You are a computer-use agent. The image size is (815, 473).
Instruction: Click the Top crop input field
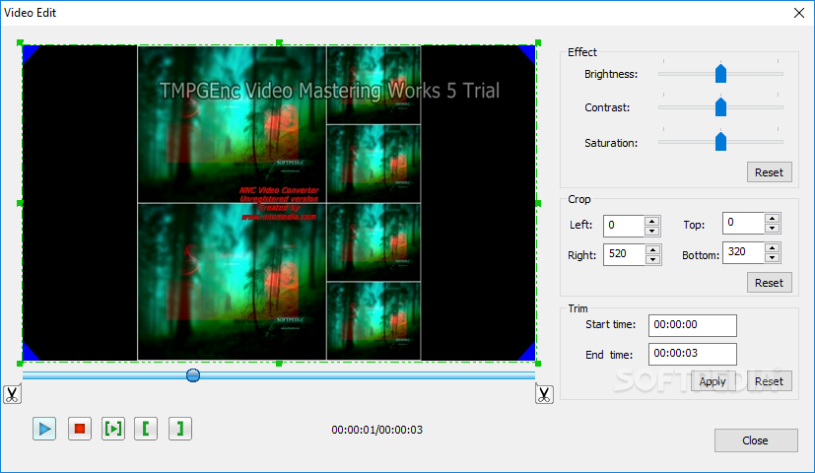click(744, 224)
